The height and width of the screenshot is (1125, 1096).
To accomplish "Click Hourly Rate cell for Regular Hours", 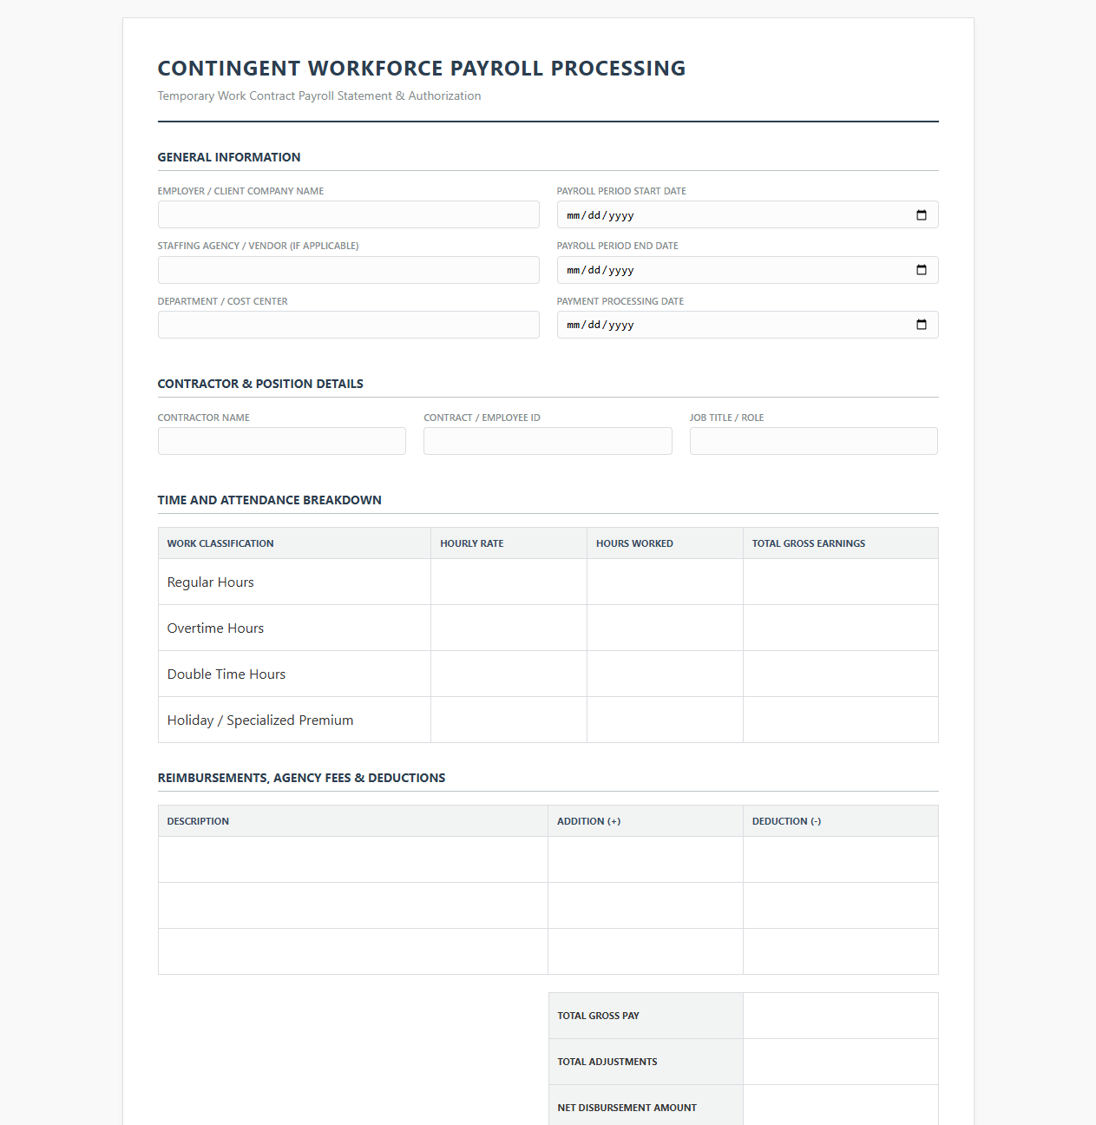I will point(509,582).
